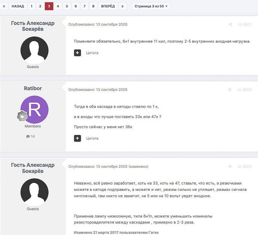Image resolution: width=258 pixels, height=235 pixels.
Task: Click Ratibor's rank badge icon
Action: pyautogui.click(x=22, y=116)
